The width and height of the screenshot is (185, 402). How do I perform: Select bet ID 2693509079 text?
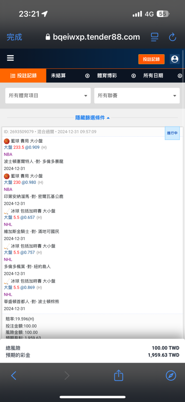point(19,132)
